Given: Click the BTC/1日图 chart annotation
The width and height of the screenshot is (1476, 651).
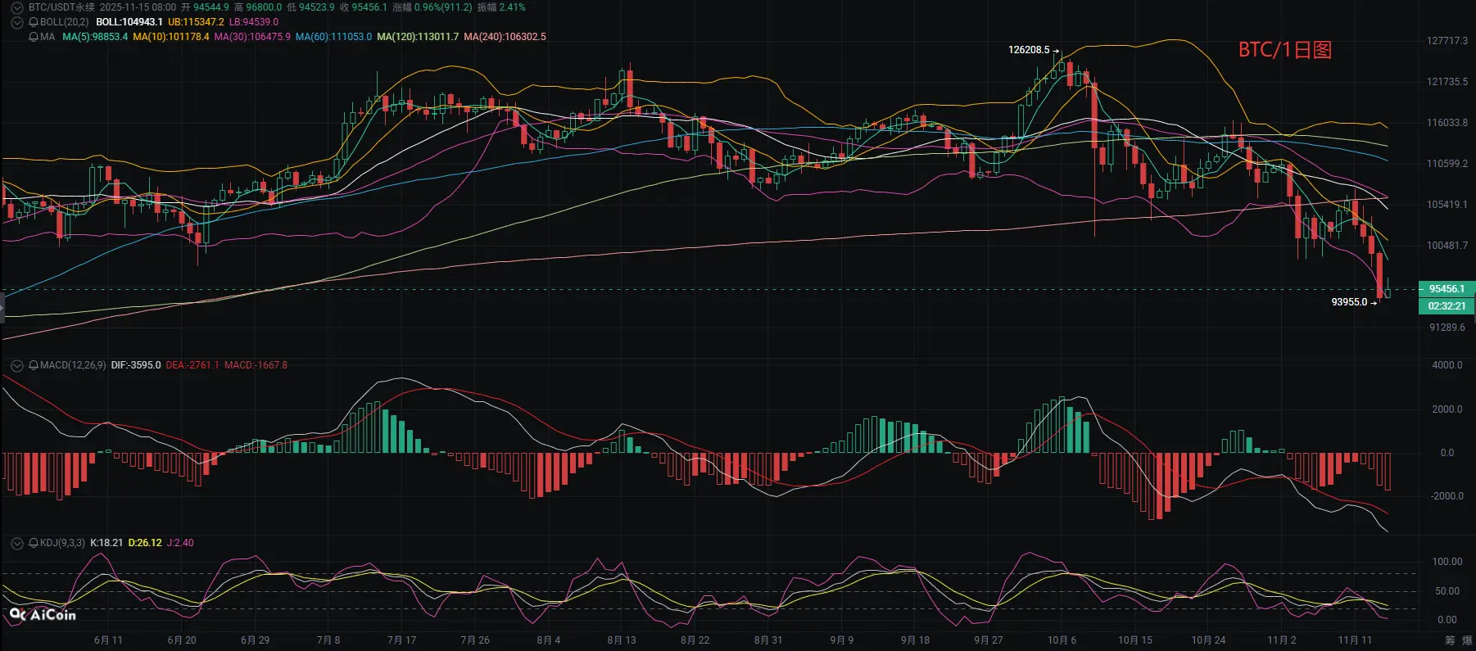Looking at the screenshot, I should point(1284,50).
